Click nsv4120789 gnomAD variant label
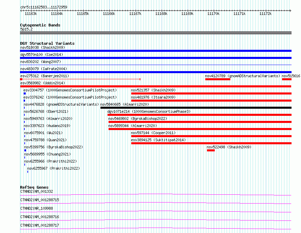The image size is (301, 233). tap(242, 76)
